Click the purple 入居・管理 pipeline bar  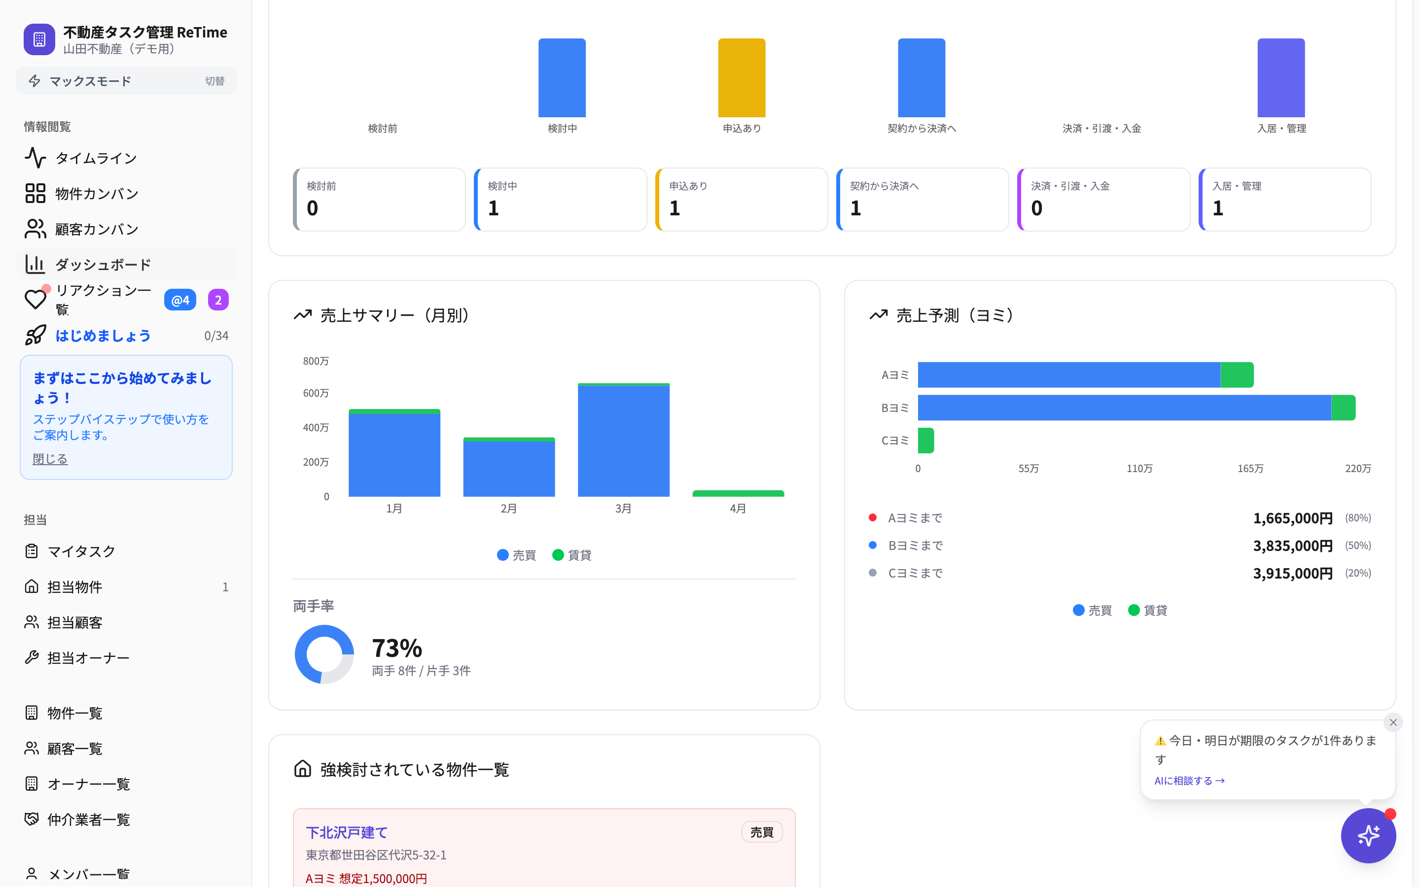[1281, 78]
